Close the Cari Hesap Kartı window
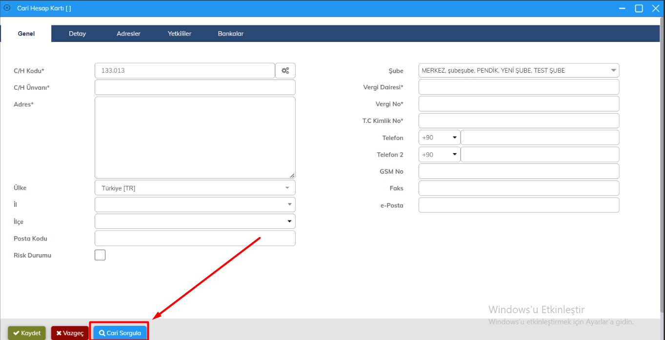665x340 pixels. coord(655,8)
